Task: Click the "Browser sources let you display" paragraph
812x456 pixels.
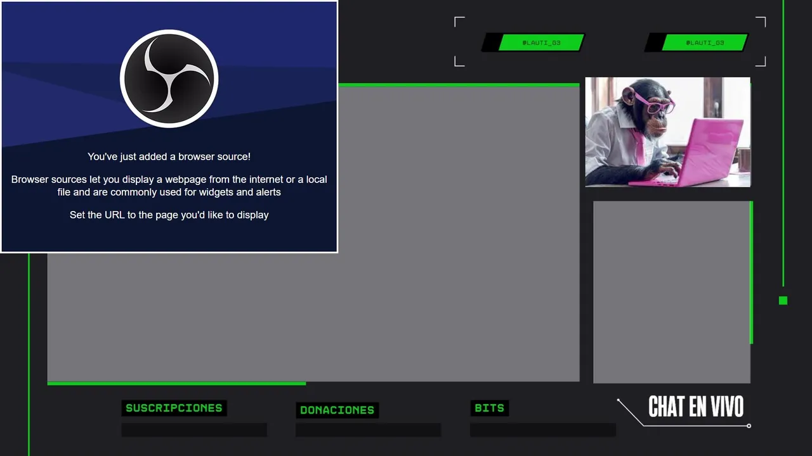Action: pyautogui.click(x=169, y=186)
